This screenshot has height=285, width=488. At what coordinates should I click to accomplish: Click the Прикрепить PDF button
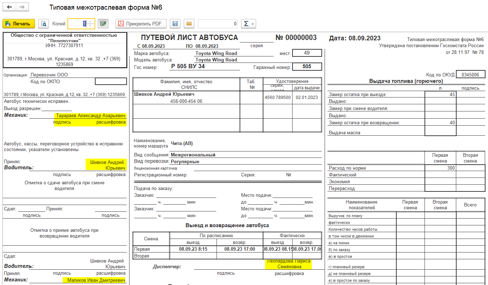141,24
